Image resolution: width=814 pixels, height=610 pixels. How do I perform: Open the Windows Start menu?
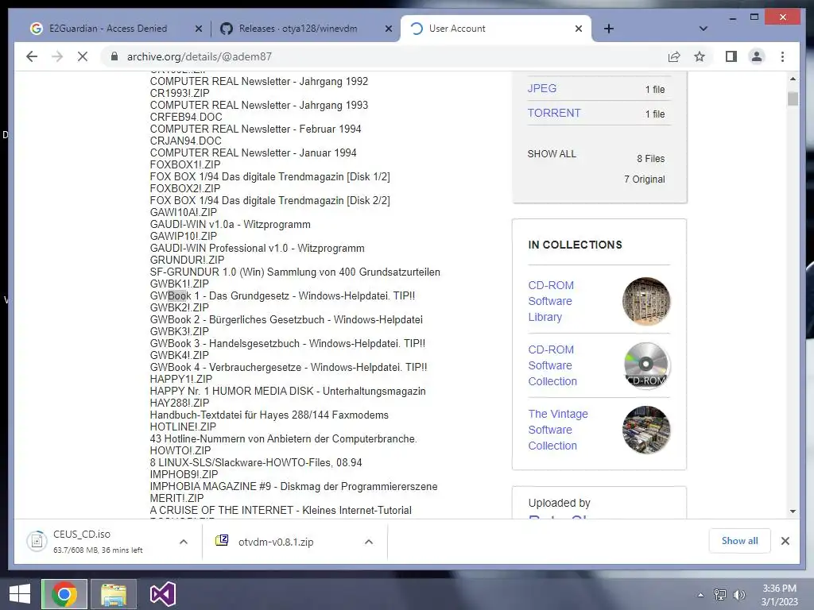tap(19, 594)
